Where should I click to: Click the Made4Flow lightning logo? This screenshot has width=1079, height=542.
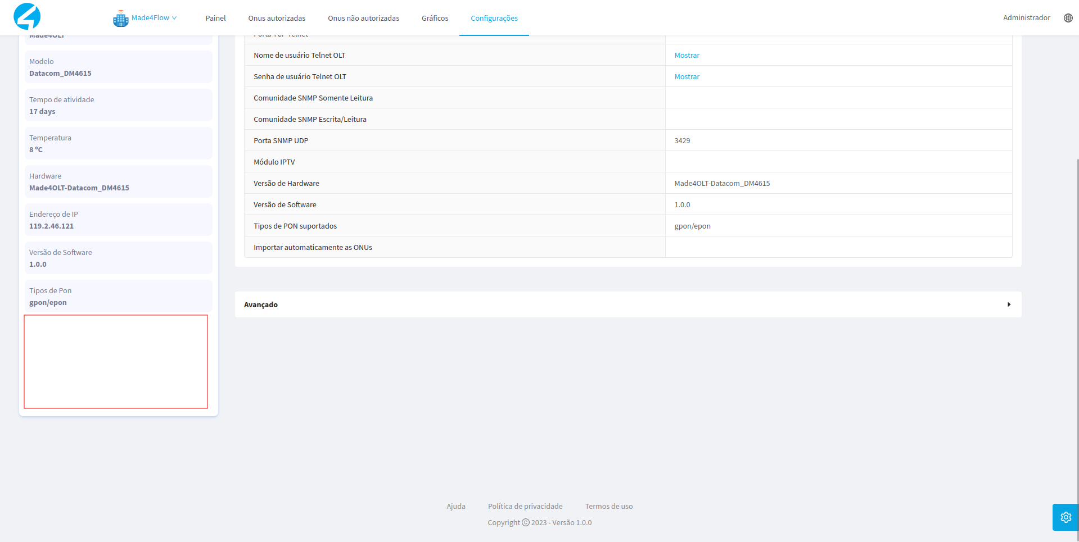27,16
